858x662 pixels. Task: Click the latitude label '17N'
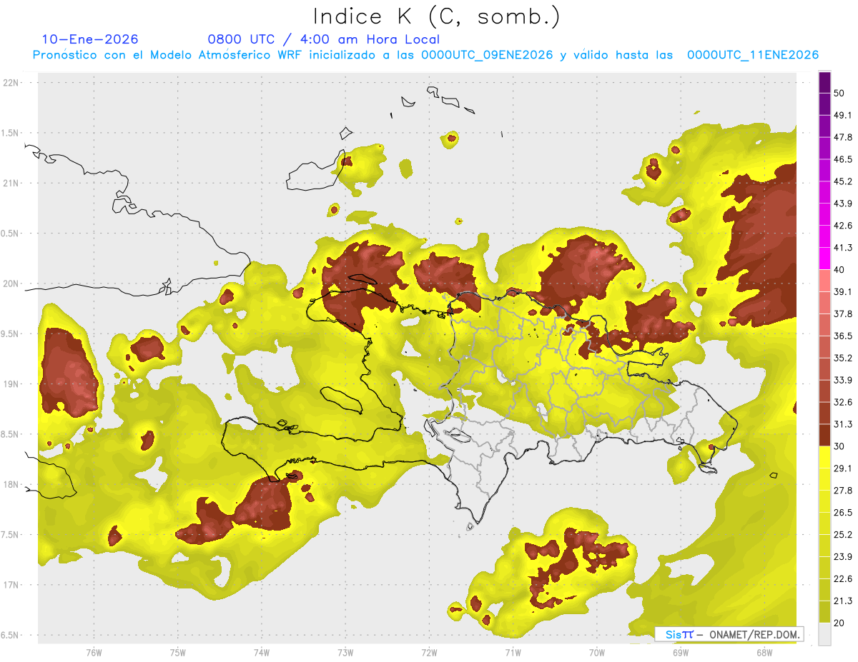[x=10, y=585]
